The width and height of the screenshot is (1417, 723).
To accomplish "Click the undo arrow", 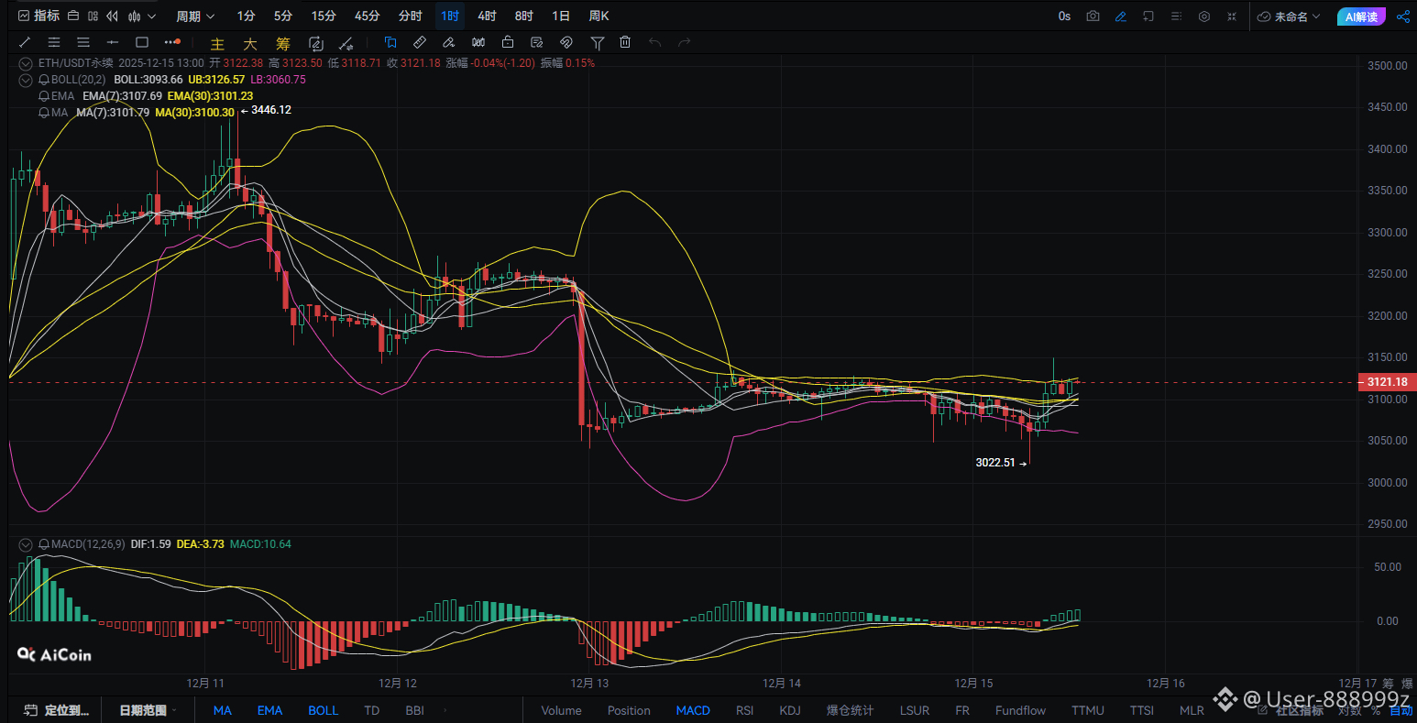I will click(654, 42).
